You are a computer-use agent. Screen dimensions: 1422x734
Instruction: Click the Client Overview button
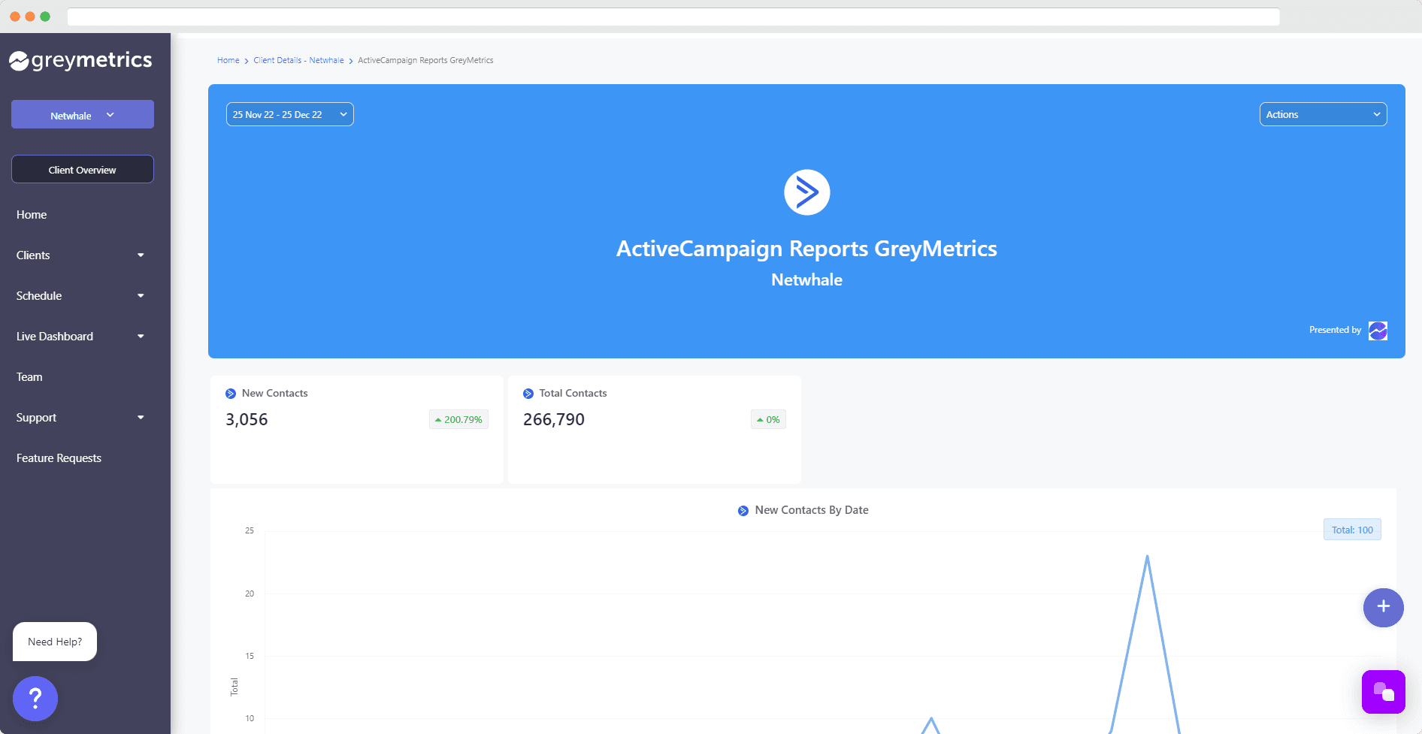click(83, 169)
